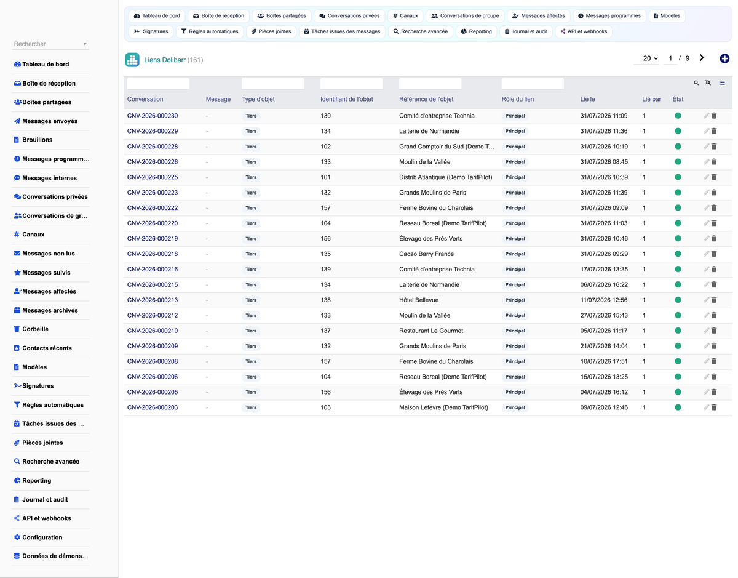Open Messages envoyés in the sidebar

click(50, 121)
